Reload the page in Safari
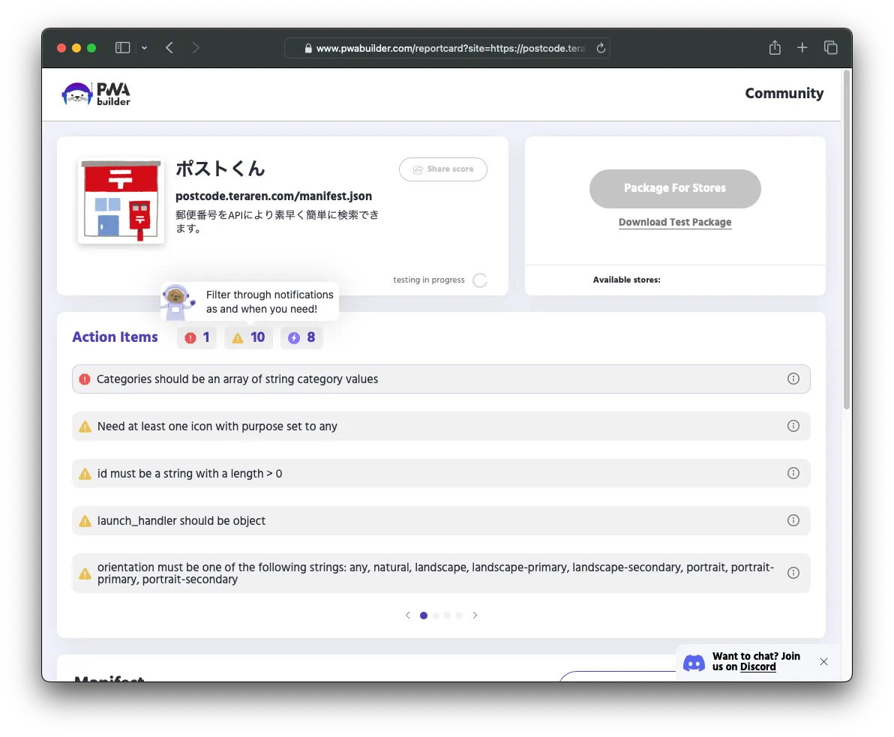 coord(601,48)
